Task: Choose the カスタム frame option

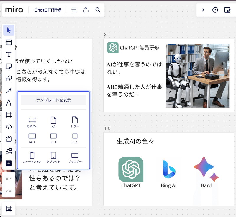Action: tap(32, 122)
